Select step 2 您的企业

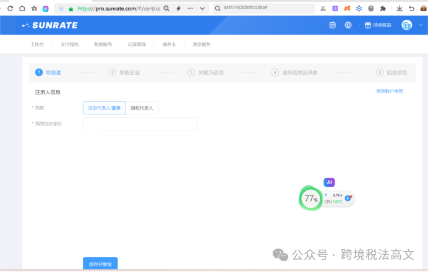click(x=124, y=72)
